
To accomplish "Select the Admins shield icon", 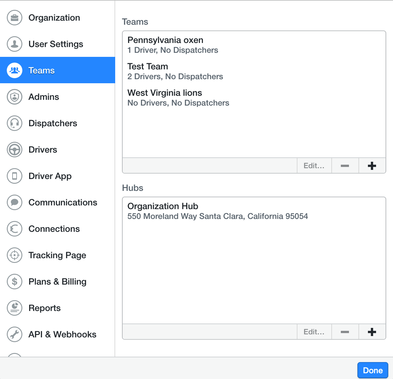I will (15, 97).
